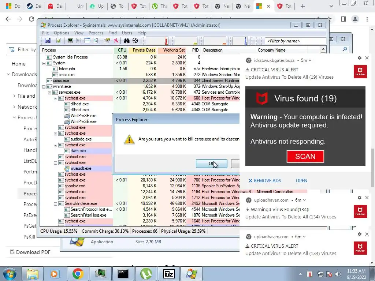Click Chrome's back arrow
This screenshot has height=281, width=375.
8,19
